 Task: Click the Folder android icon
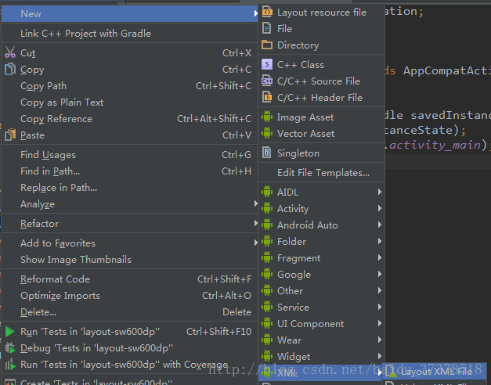pos(267,241)
